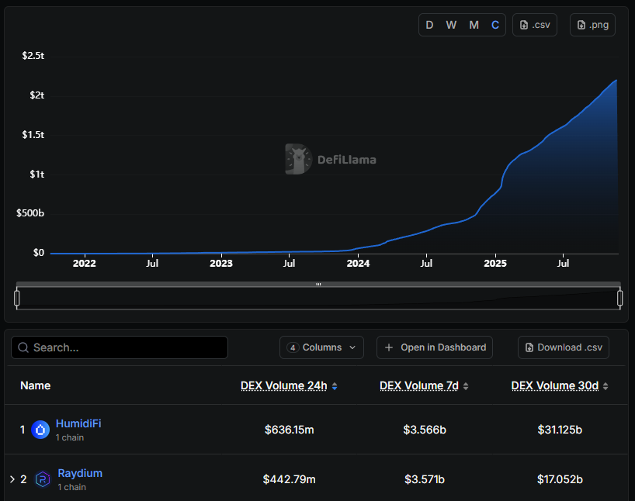Click the magnifier icon in the search bar

pyautogui.click(x=23, y=347)
